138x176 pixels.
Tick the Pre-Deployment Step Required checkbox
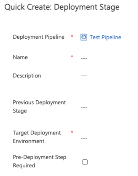coord(85,162)
